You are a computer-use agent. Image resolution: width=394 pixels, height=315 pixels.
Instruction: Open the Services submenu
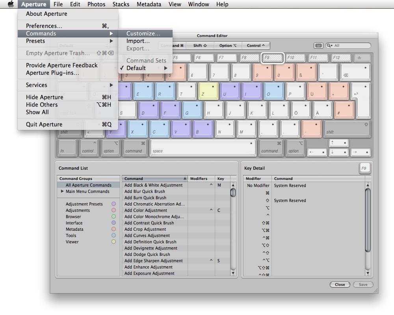(68, 85)
